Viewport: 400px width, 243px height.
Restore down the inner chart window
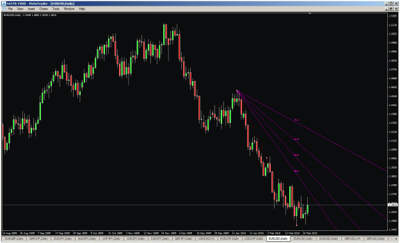(x=391, y=9)
